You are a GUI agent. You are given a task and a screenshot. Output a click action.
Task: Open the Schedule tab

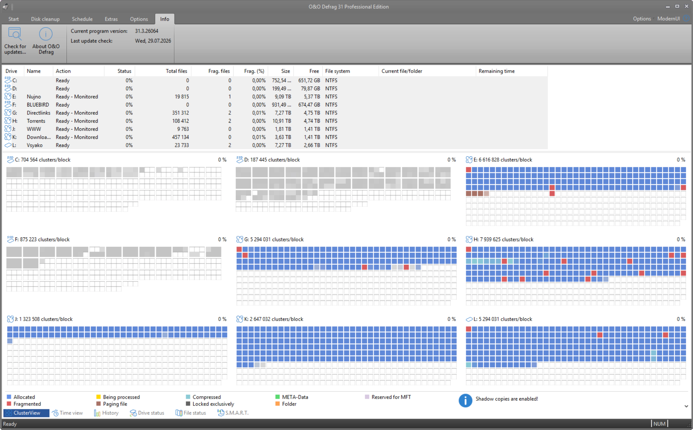click(x=82, y=19)
